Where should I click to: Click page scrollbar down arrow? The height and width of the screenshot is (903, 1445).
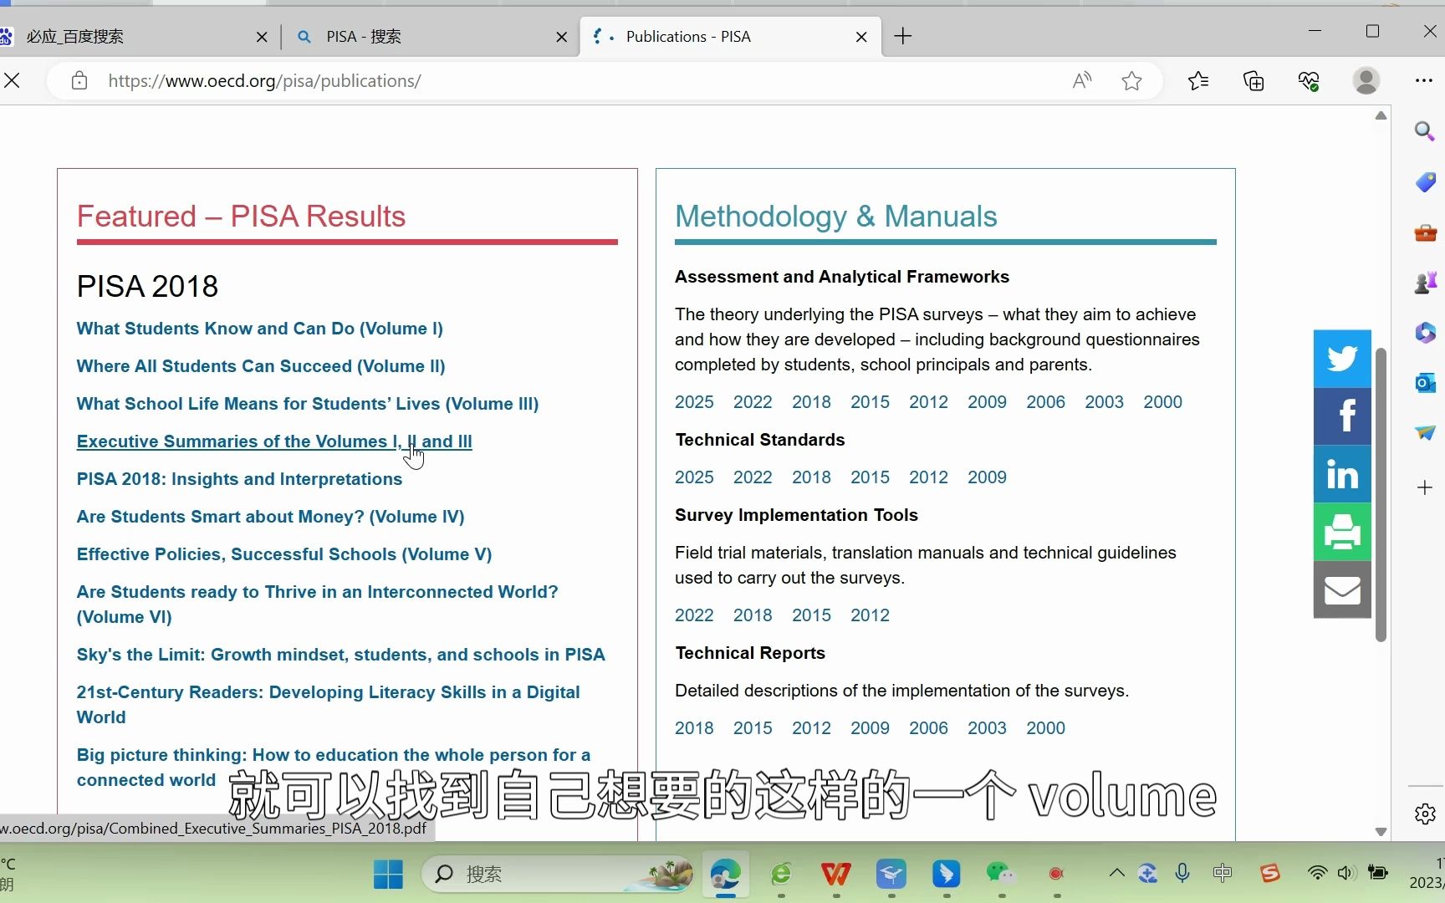point(1381,832)
